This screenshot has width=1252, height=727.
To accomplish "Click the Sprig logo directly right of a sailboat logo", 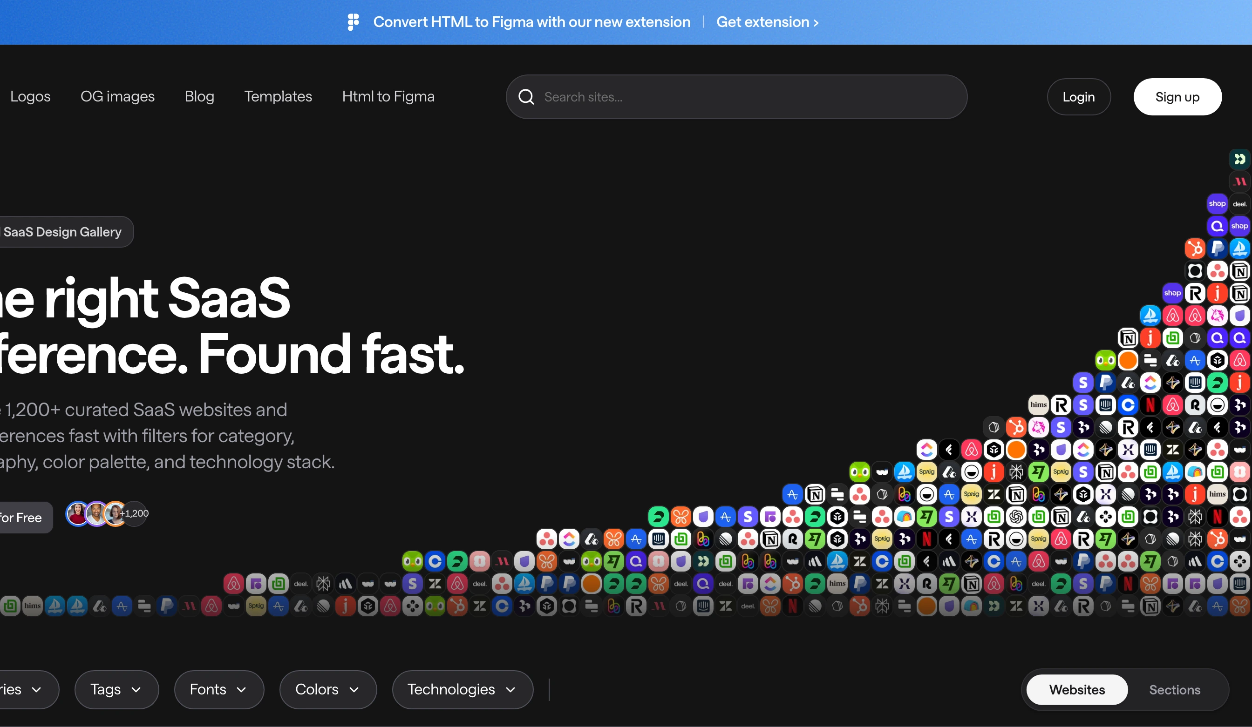I will [926, 472].
